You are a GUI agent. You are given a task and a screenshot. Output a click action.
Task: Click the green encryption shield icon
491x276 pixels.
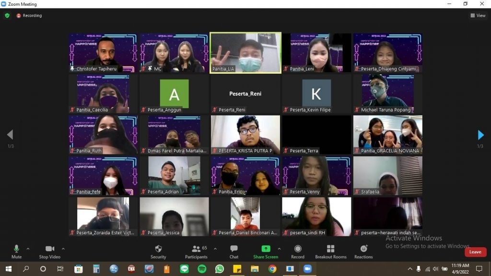click(x=7, y=15)
